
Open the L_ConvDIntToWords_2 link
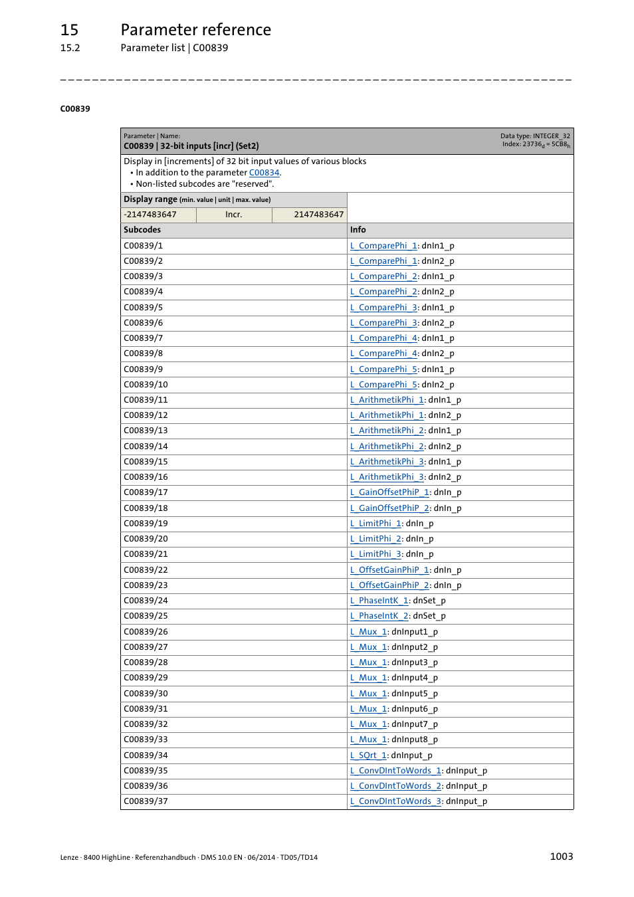click(x=396, y=786)
